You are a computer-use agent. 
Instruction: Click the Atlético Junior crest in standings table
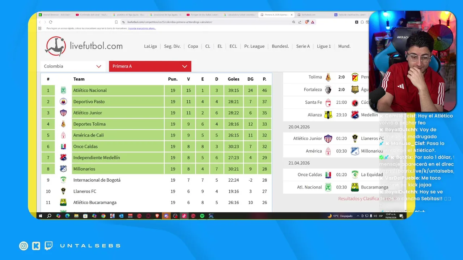point(63,113)
